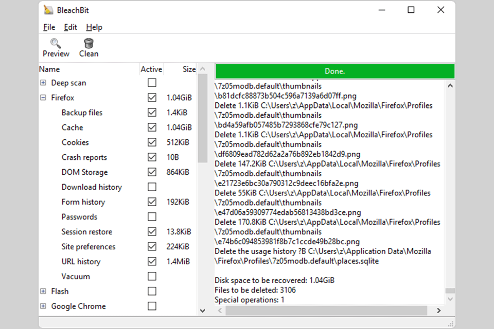
Task: Open the Help menu
Action: pyautogui.click(x=94, y=27)
